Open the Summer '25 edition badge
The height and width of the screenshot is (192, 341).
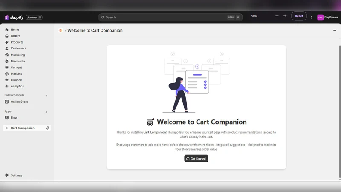[x=34, y=17]
